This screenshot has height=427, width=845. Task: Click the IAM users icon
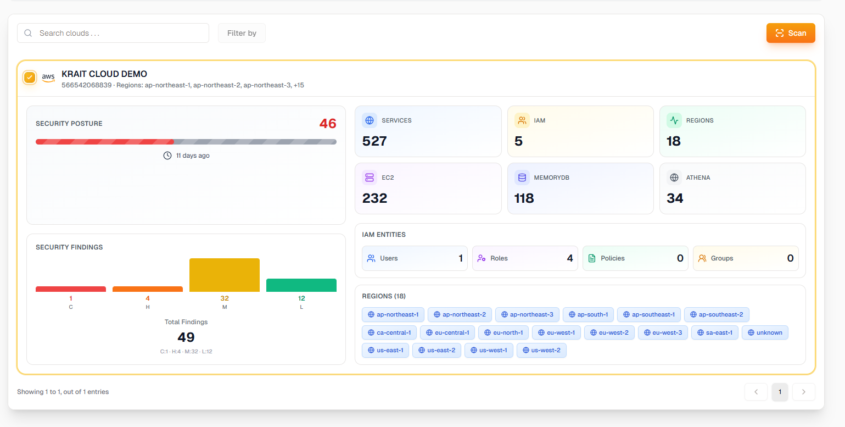tap(522, 120)
